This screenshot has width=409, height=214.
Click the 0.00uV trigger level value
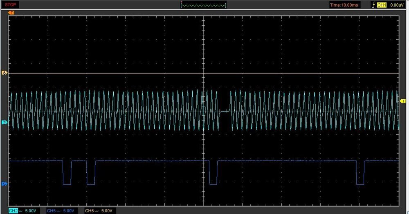click(x=397, y=5)
